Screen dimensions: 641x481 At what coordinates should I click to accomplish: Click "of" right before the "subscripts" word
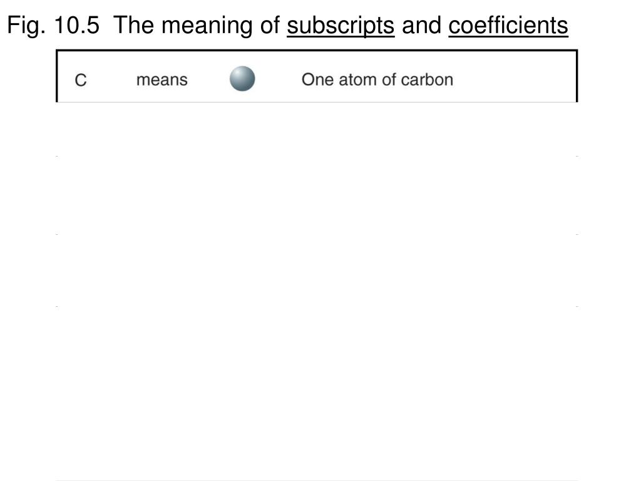pos(270,25)
